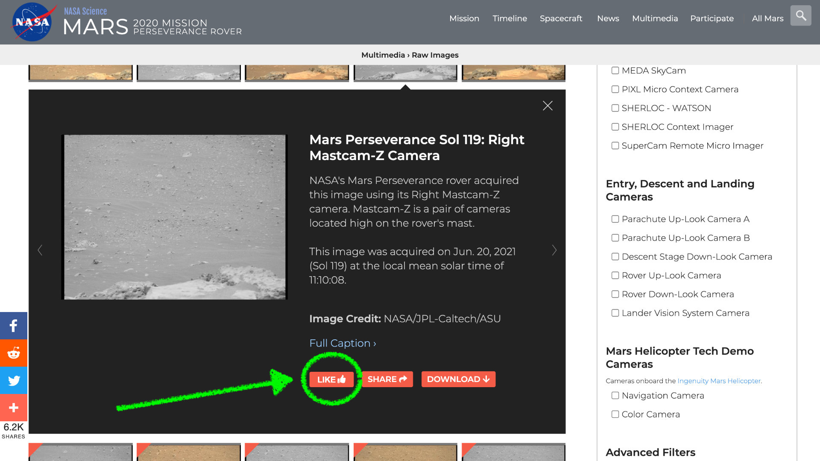Open the News menu
The height and width of the screenshot is (461, 820).
coord(608,18)
